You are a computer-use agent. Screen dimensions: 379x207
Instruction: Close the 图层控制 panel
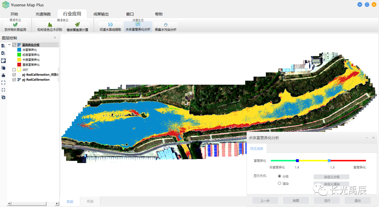click(55, 37)
